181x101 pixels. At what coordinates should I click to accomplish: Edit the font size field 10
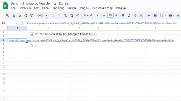coord(110,15)
